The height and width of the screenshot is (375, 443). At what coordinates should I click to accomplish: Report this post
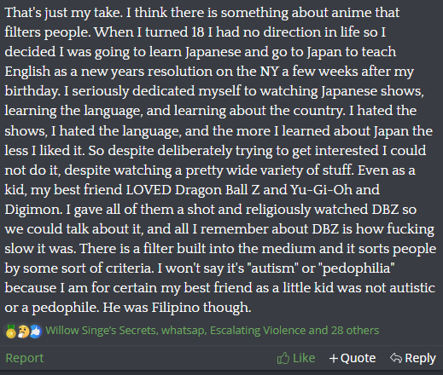tap(25, 358)
